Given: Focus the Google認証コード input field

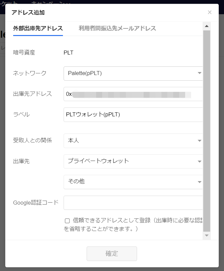Looking at the screenshot, I should pyautogui.click(x=133, y=203).
